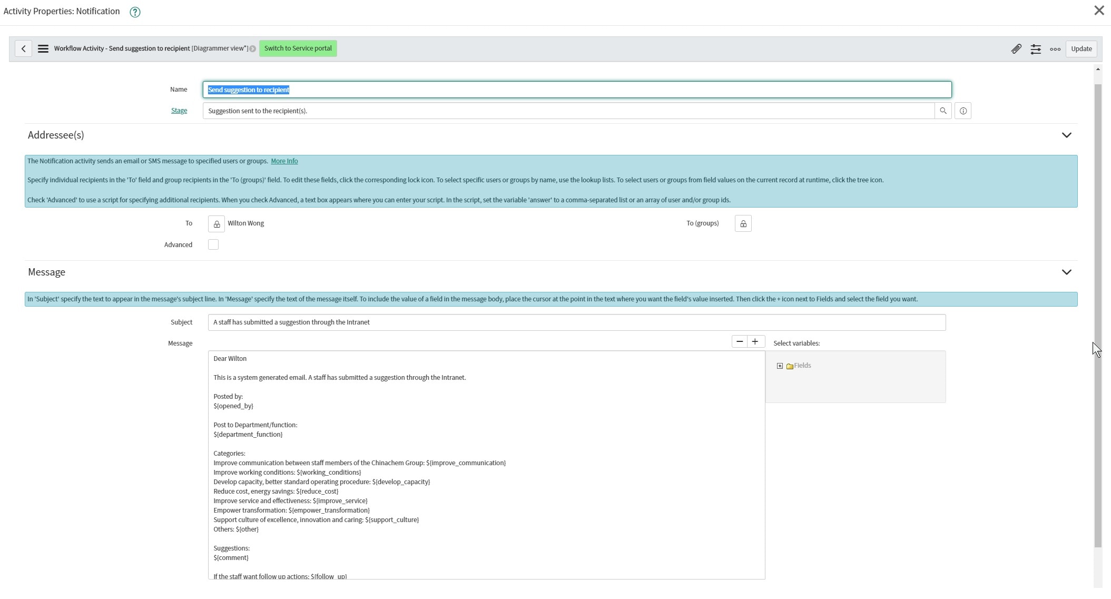Enable the Advanced checkbox
This screenshot has height=599, width=1111.
[x=213, y=244]
